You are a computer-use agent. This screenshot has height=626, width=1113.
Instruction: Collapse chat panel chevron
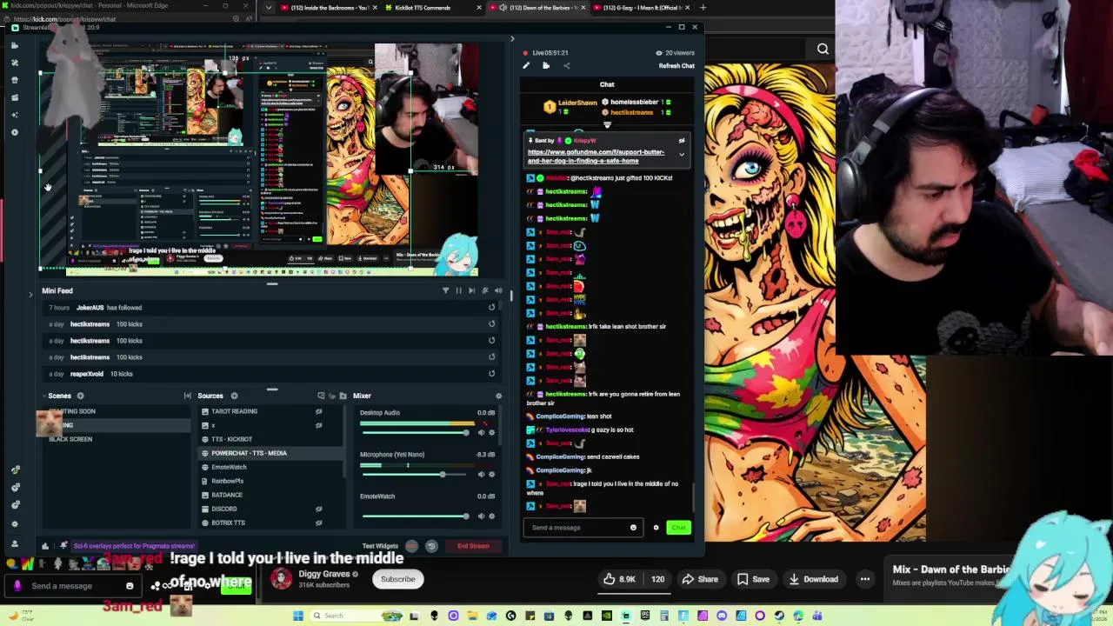511,38
